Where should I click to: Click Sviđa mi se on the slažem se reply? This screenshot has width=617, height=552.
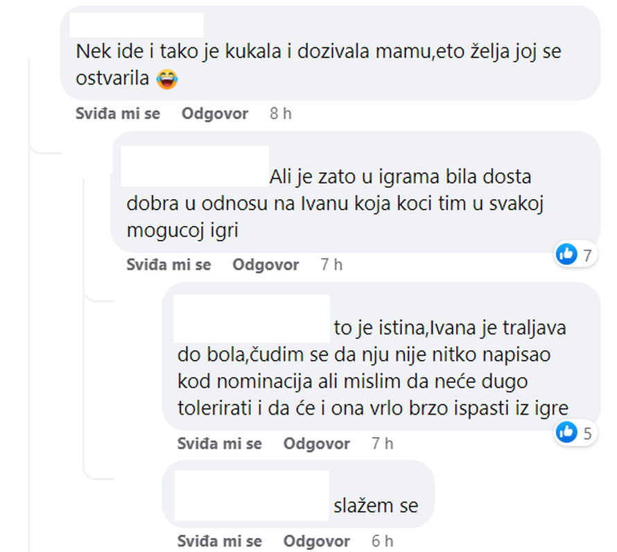[220, 541]
